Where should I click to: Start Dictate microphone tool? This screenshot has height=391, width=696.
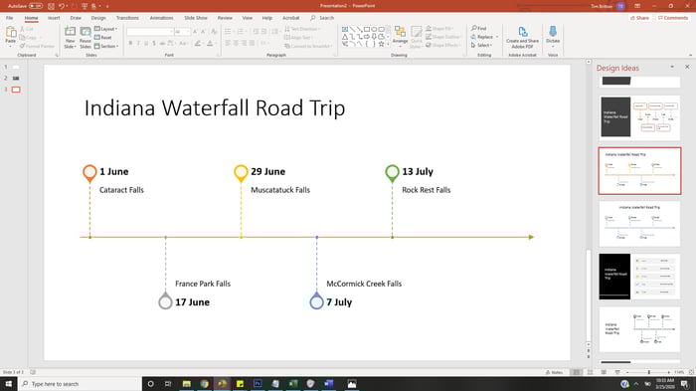553,36
